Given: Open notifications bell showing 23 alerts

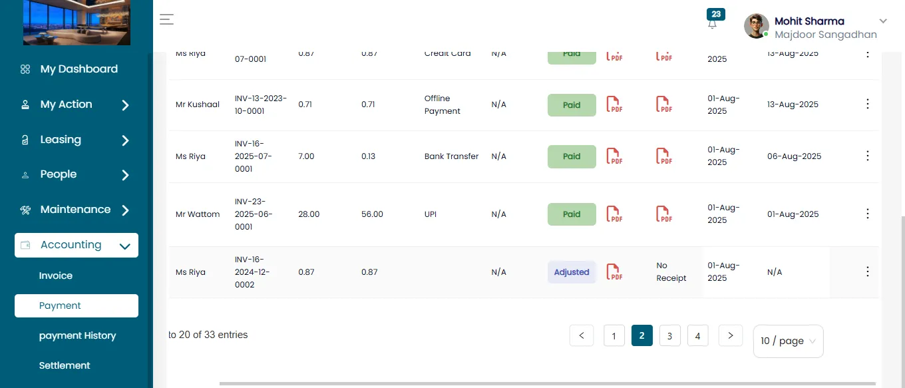Looking at the screenshot, I should tap(713, 23).
